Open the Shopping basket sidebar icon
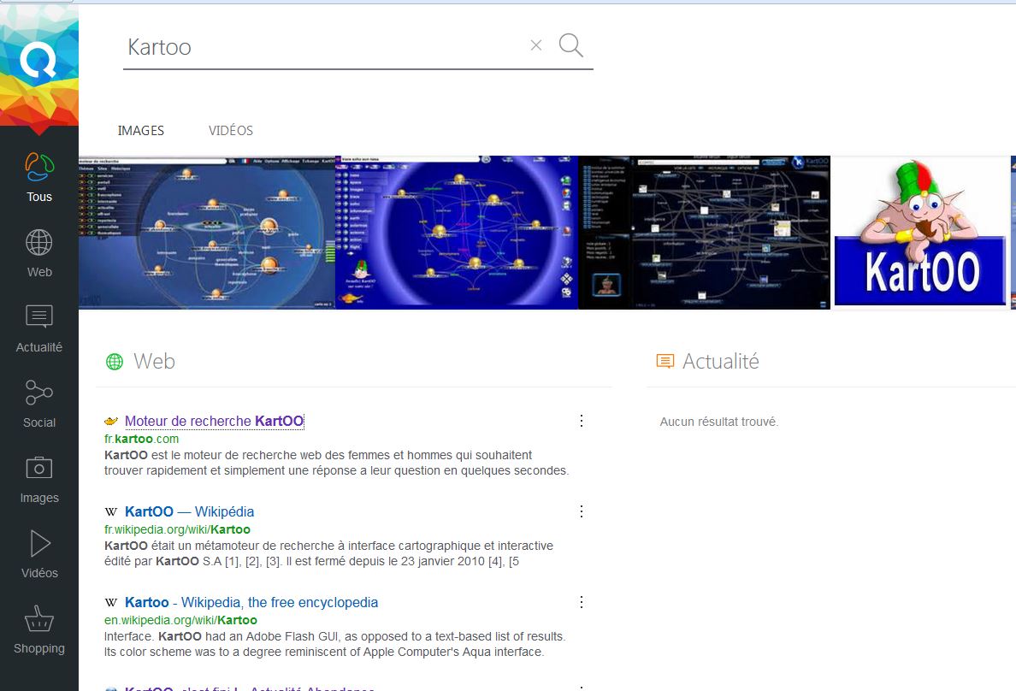This screenshot has height=691, width=1016. [39, 619]
